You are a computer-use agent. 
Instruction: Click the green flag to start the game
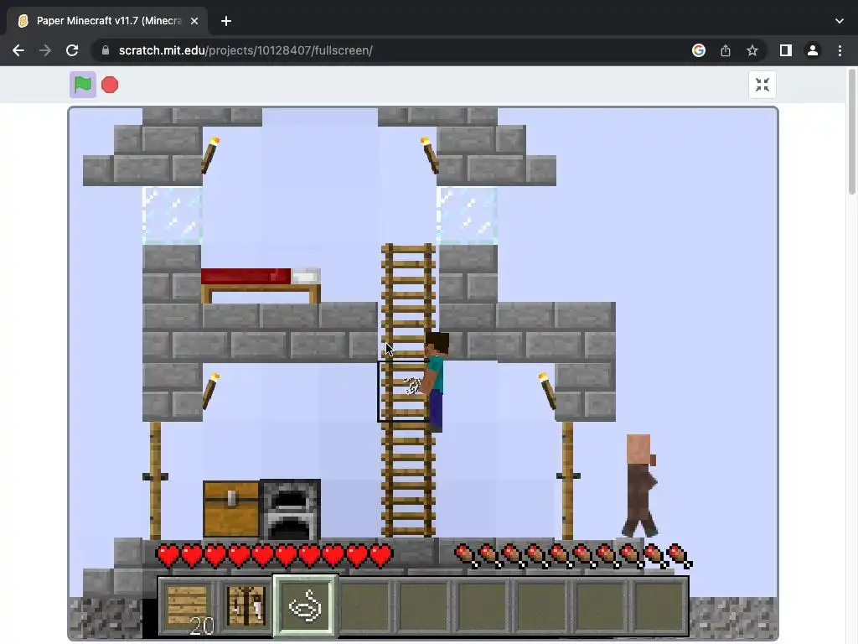[83, 85]
